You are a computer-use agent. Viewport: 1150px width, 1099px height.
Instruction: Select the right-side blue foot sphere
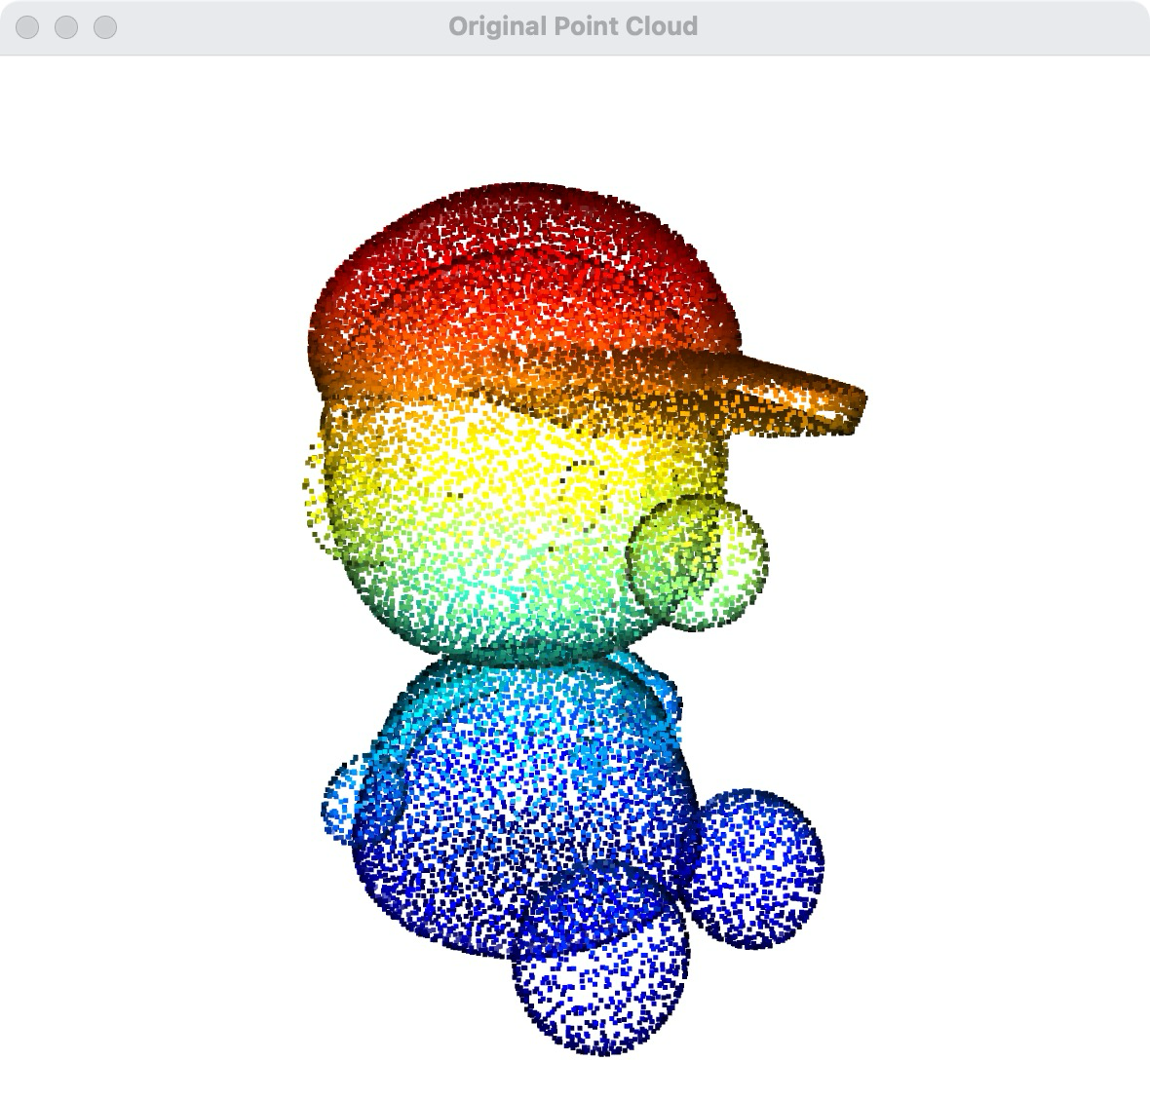[x=760, y=869]
